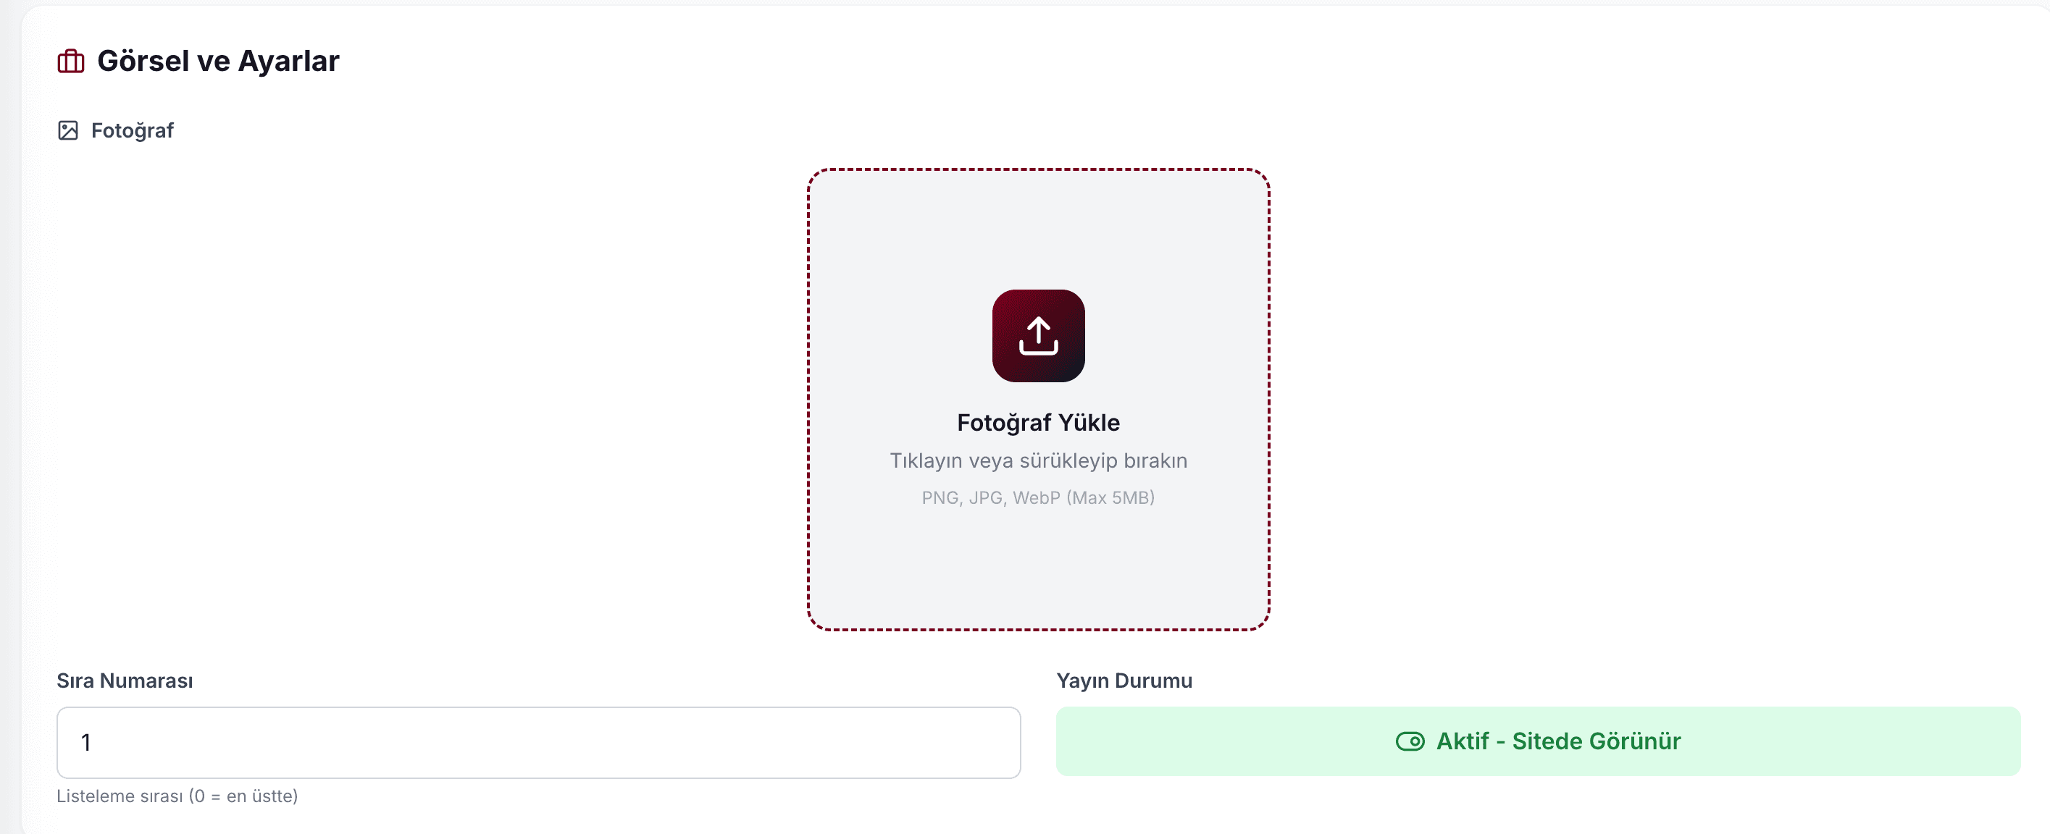
Task: Click the "Sıra Numarası" field label
Action: (x=125, y=681)
